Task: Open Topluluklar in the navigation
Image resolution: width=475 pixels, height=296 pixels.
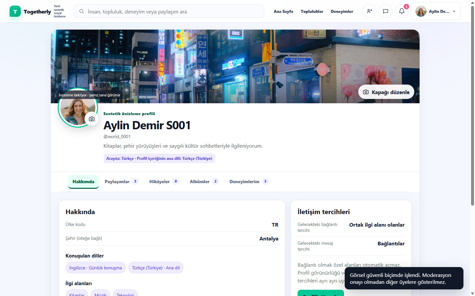Action: (x=312, y=12)
